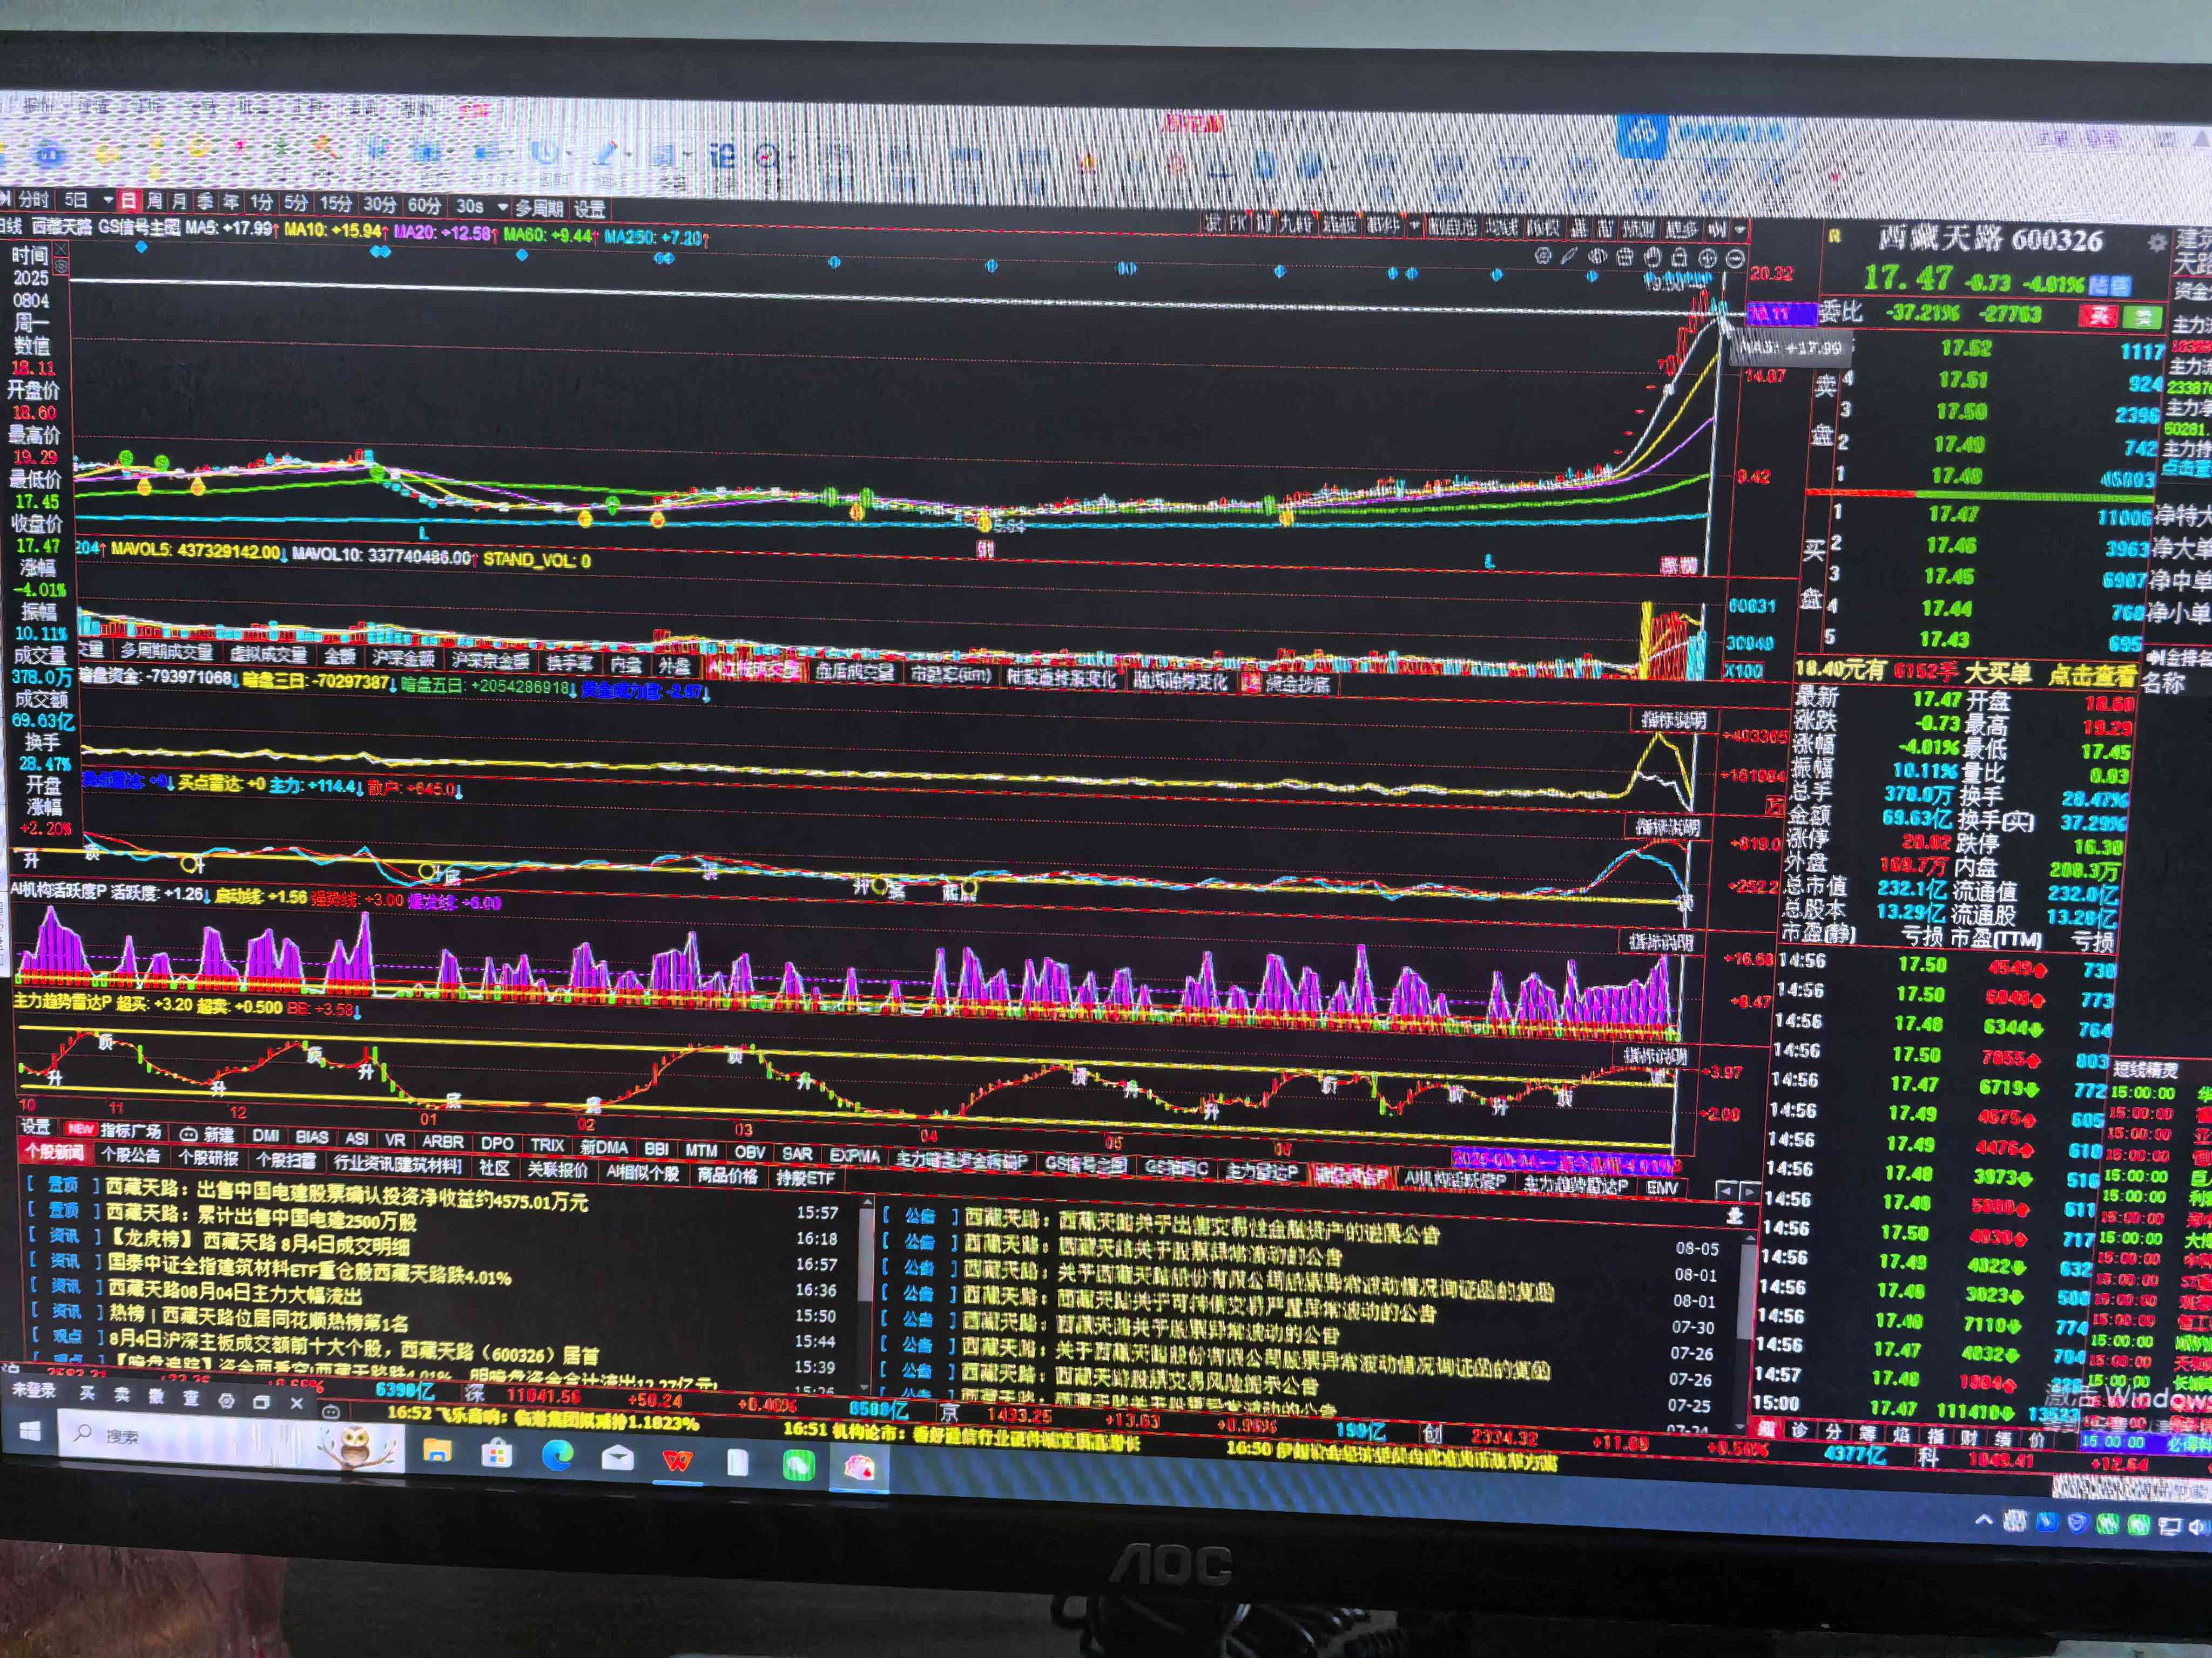This screenshot has height=1658, width=2212.
Task: Expand the 30s period dropdown arrow
Action: point(503,207)
